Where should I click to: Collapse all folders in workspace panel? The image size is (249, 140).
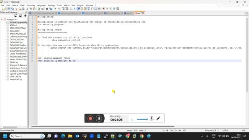(21, 16)
